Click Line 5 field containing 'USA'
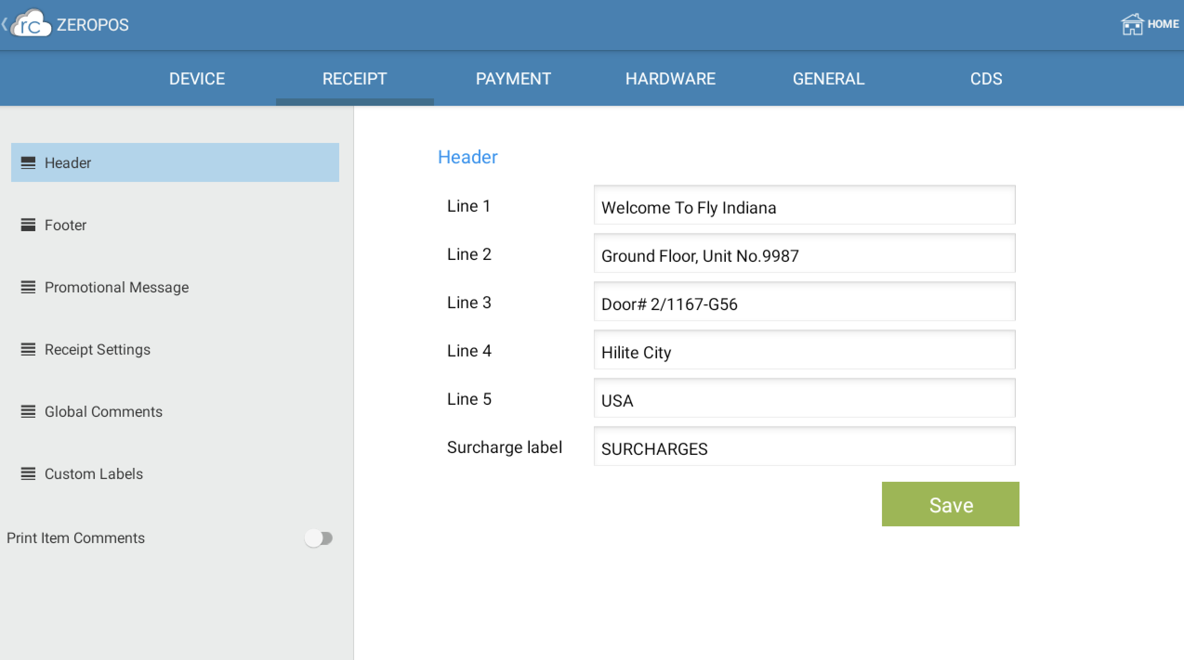This screenshot has height=660, width=1184. (x=804, y=398)
